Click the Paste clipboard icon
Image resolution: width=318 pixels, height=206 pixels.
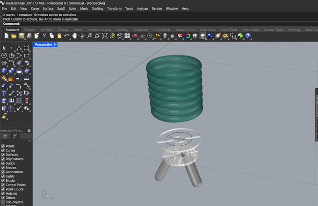click(x=59, y=36)
